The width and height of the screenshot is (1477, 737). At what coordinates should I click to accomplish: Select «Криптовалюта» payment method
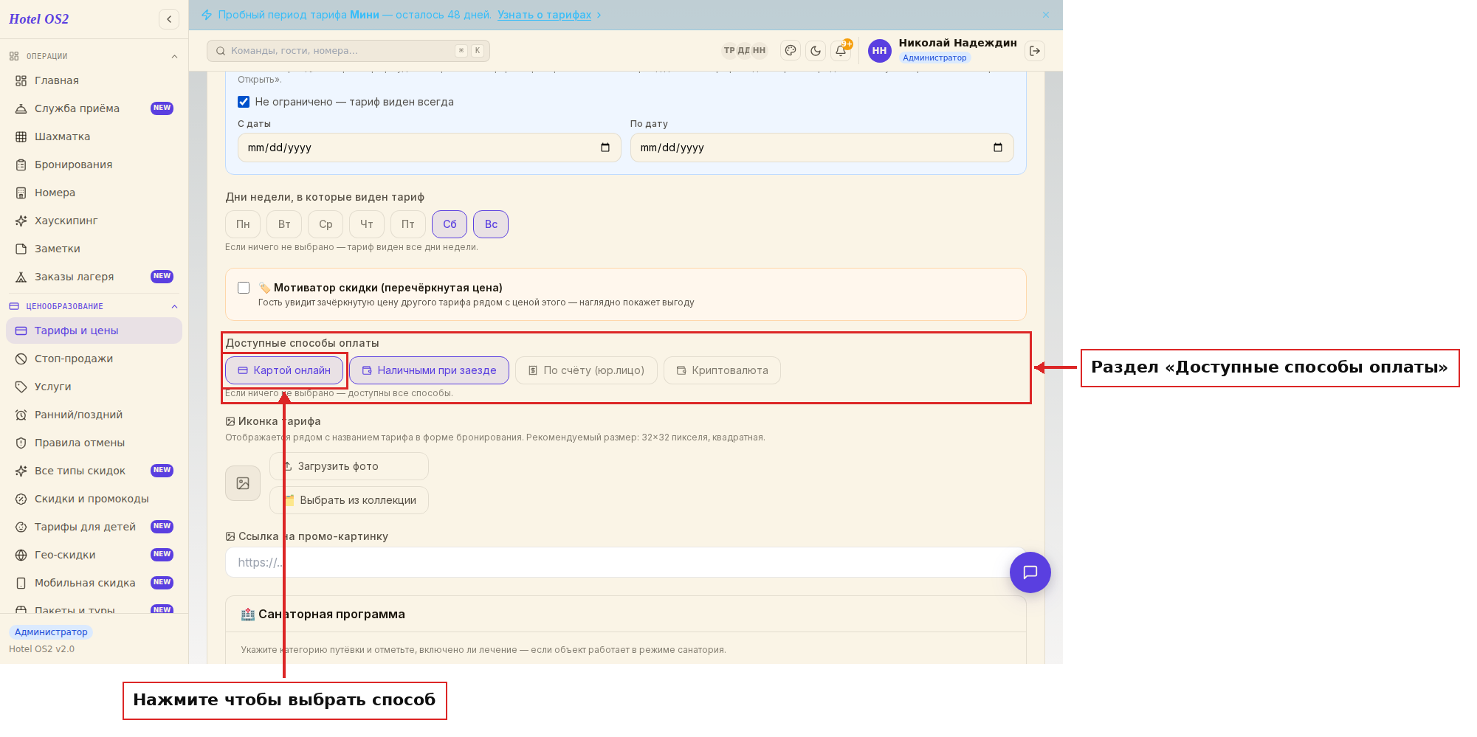pos(722,370)
